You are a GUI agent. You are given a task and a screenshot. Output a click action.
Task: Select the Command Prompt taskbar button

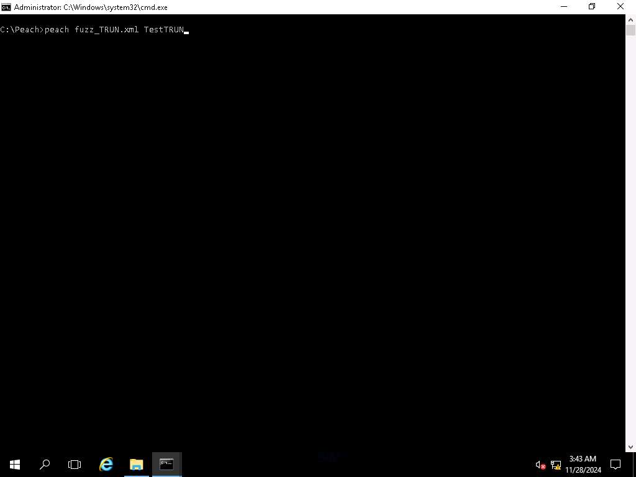(x=166, y=464)
